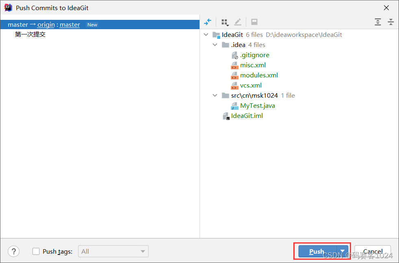Enable the Push tags checkbox
The image size is (399, 263).
(36, 251)
